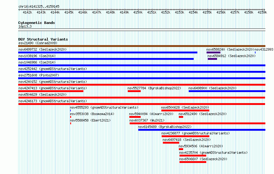Open nsv6498900 (Sedlazeck2020) label
274x174 pixels.
212,88
